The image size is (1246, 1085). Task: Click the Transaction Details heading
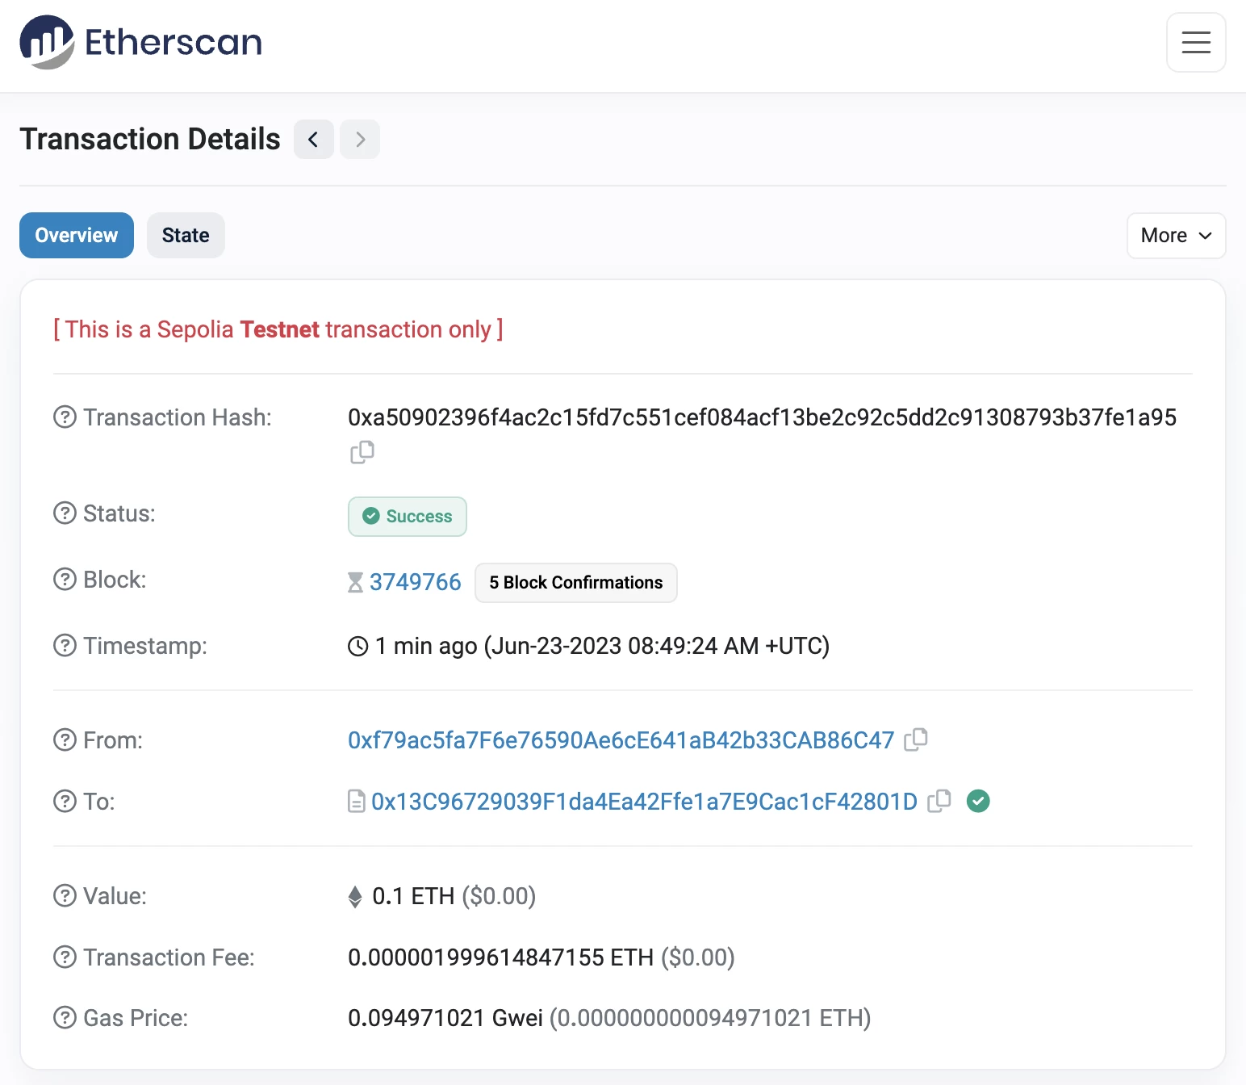coord(150,139)
